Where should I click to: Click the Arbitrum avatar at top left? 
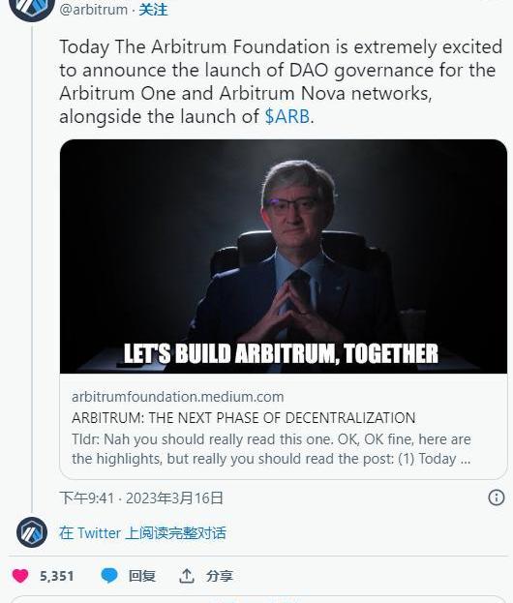(x=32, y=8)
